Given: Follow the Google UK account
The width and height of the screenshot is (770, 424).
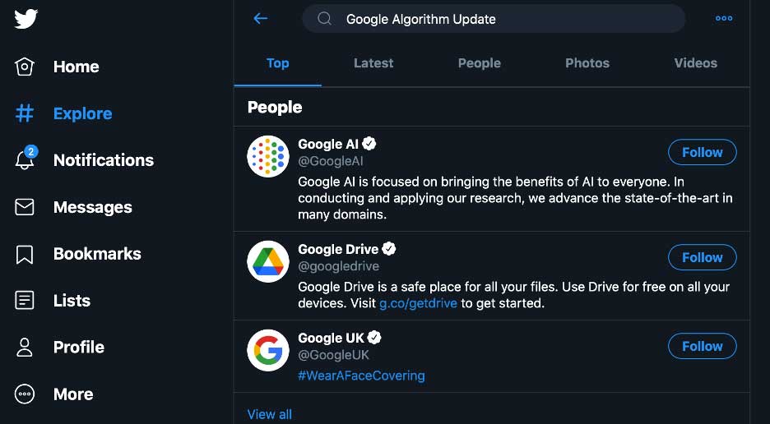Looking at the screenshot, I should tap(703, 346).
